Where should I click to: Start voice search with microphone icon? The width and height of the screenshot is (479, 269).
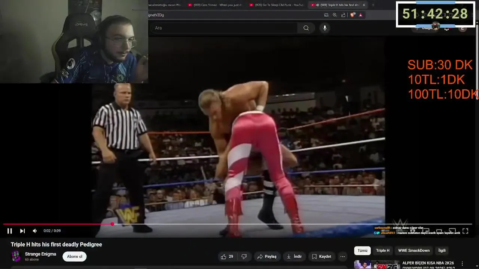click(325, 28)
